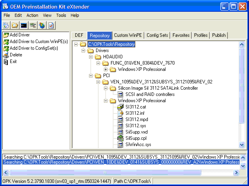Click the network cables toolbar icon
Viewport: 249px width, 186px height.
tap(33, 25)
